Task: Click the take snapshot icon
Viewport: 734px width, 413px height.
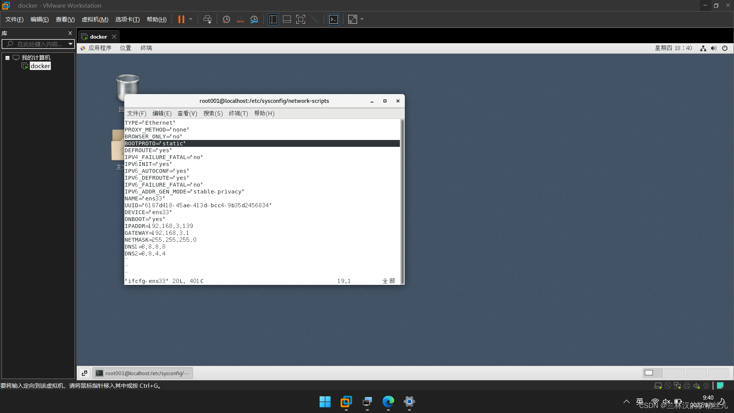Action: (x=226, y=20)
